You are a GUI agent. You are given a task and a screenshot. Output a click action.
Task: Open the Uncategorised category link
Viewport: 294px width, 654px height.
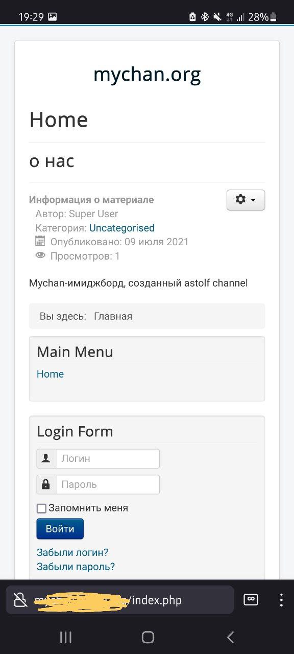tap(122, 228)
